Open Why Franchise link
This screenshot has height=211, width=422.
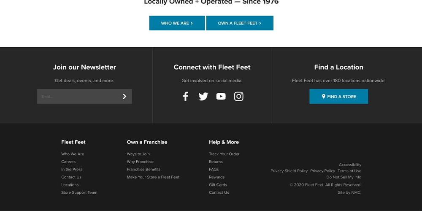coord(140,162)
